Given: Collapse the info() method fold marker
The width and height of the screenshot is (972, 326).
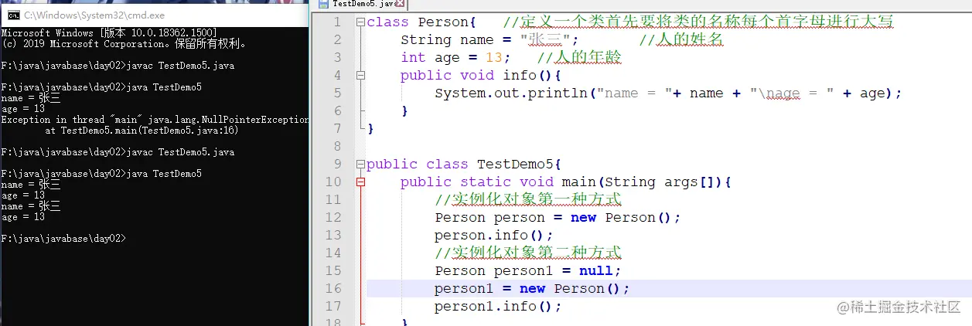Looking at the screenshot, I should coord(360,75).
